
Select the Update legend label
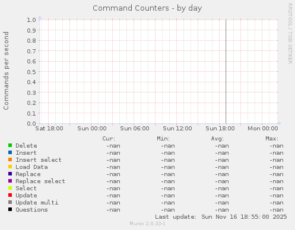tap(26, 196)
